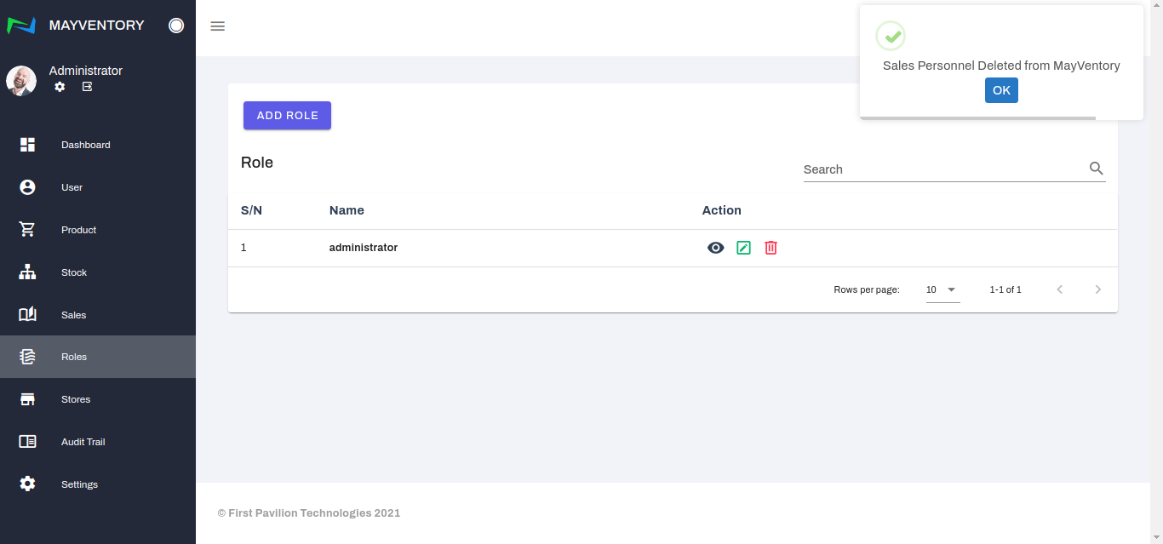Click the hamburger menu icon
The image size is (1163, 544).
[x=217, y=26]
